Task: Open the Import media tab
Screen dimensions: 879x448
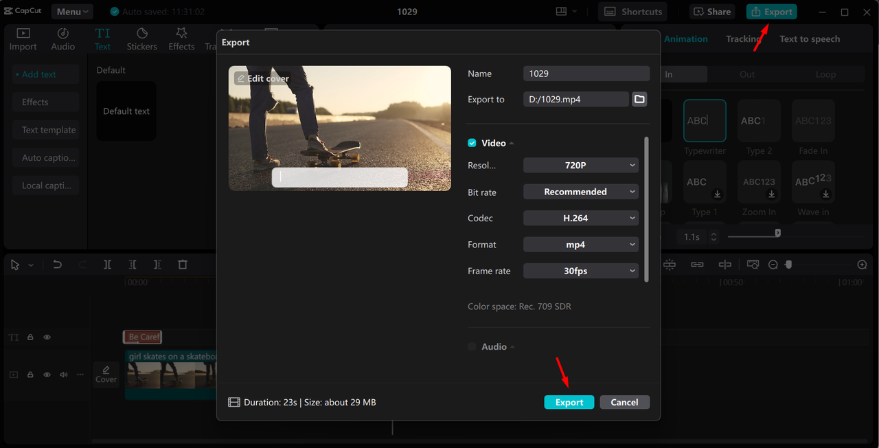Action: pyautogui.click(x=23, y=40)
